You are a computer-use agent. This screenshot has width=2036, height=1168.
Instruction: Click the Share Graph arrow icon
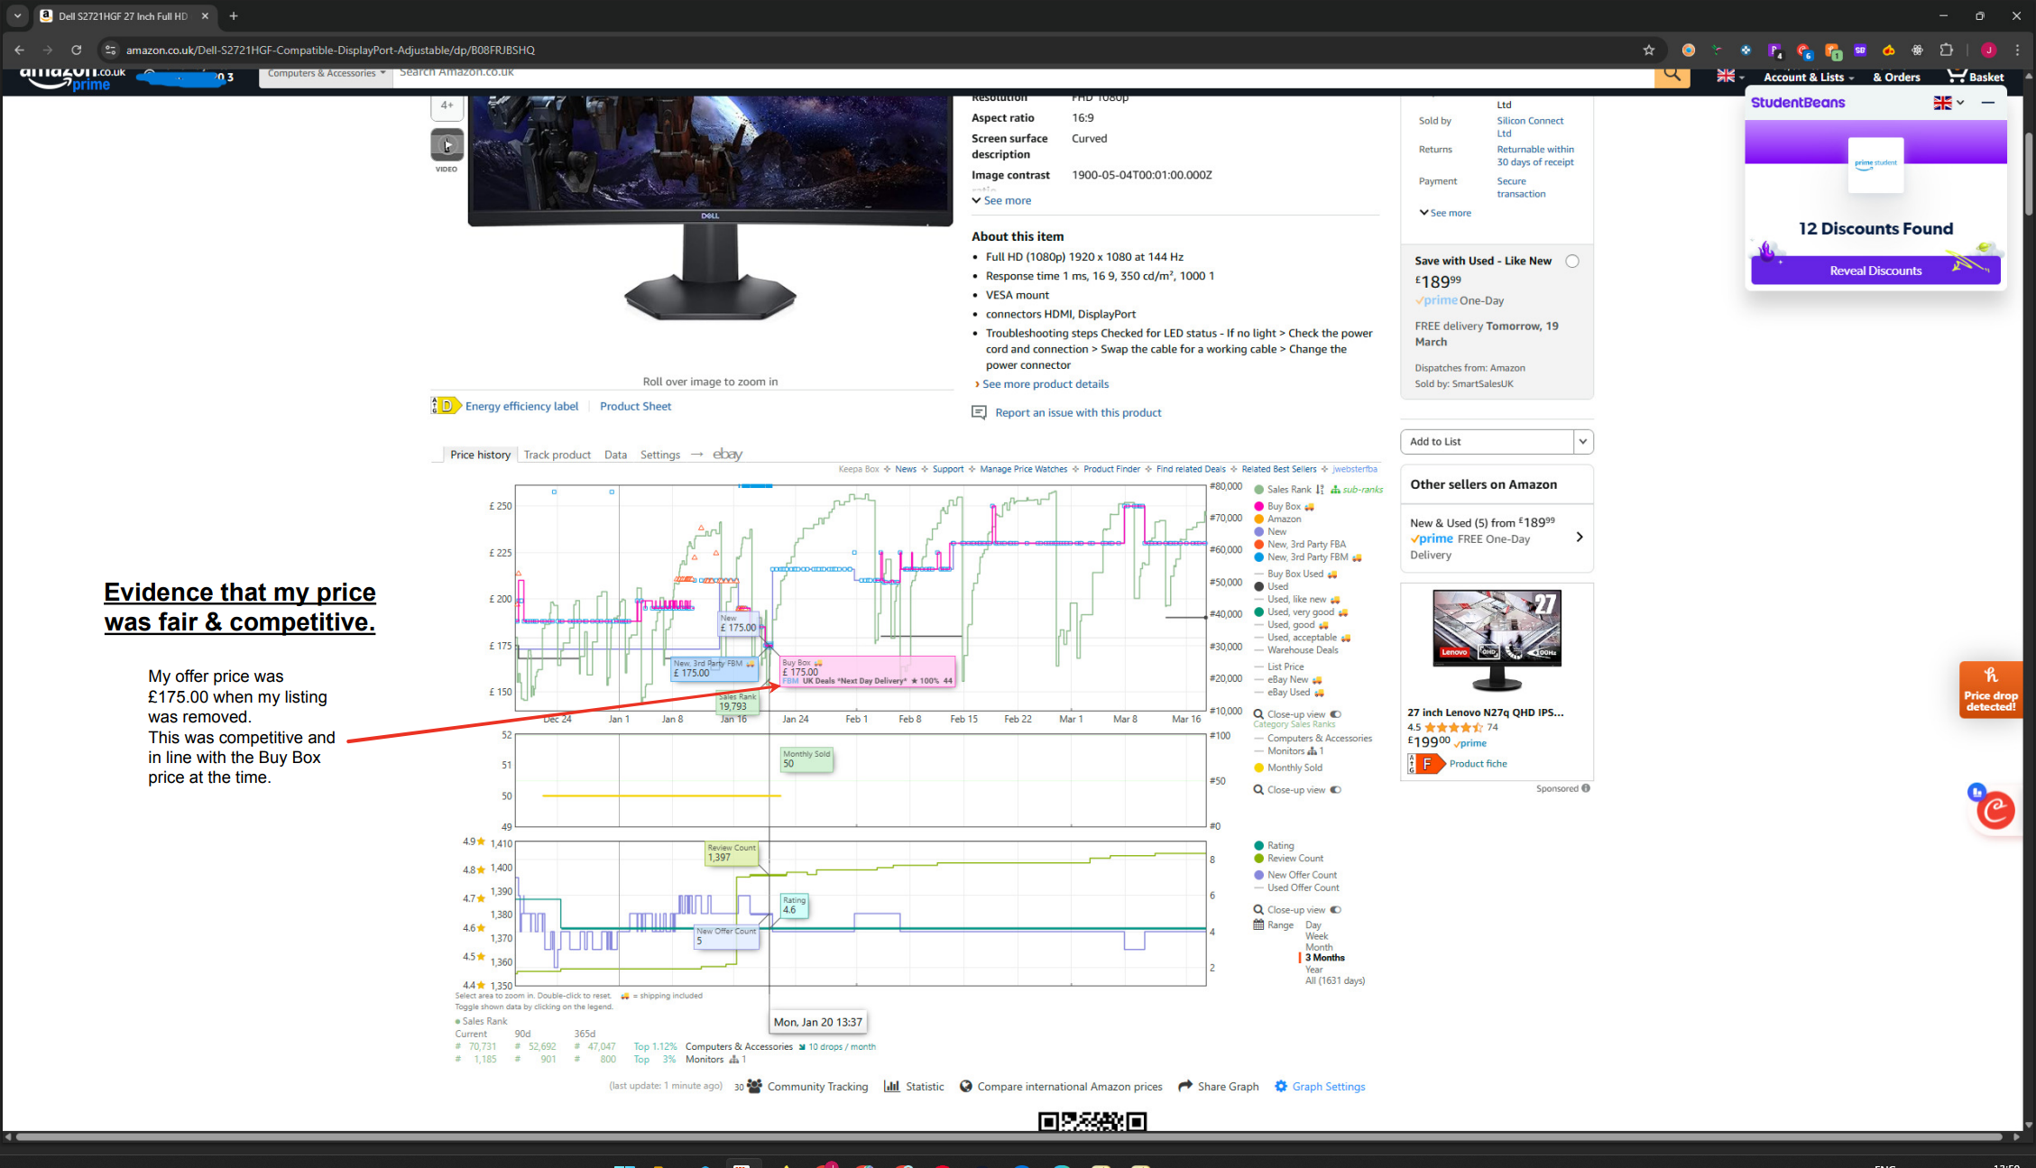(1185, 1086)
